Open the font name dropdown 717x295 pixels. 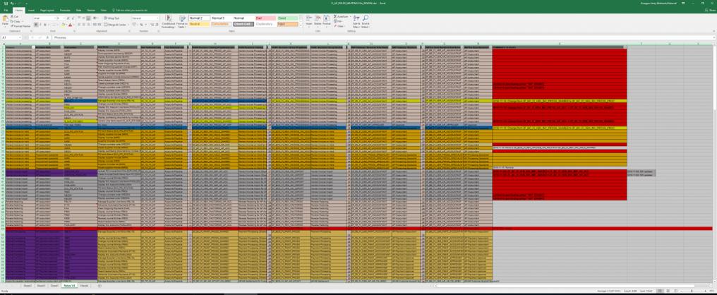point(55,18)
